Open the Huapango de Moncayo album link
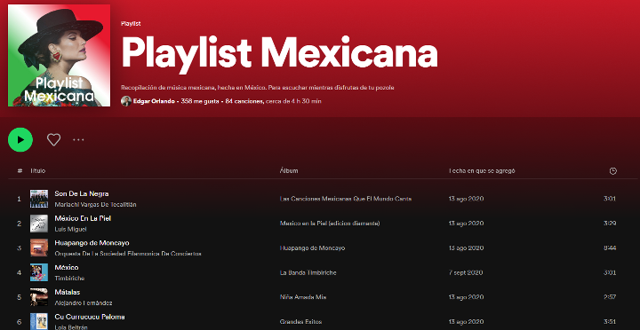 312,248
